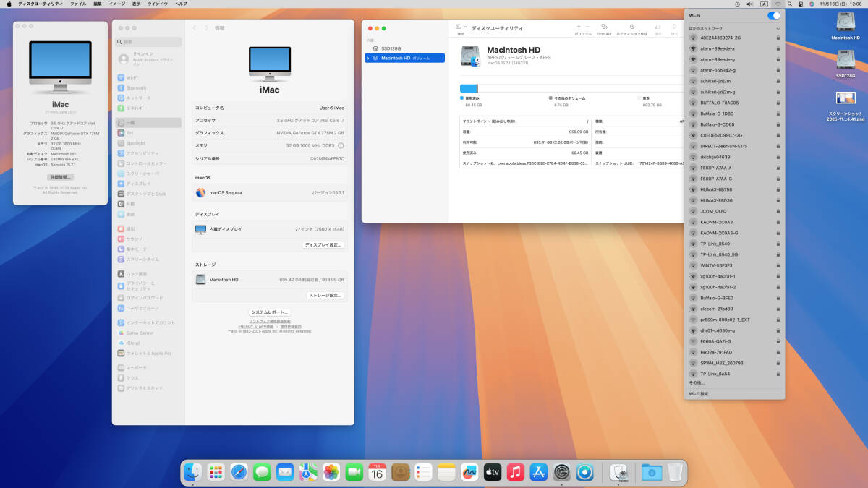Open the ウインドウ menu in menu bar
The width and height of the screenshot is (868, 488).
pos(158,4)
